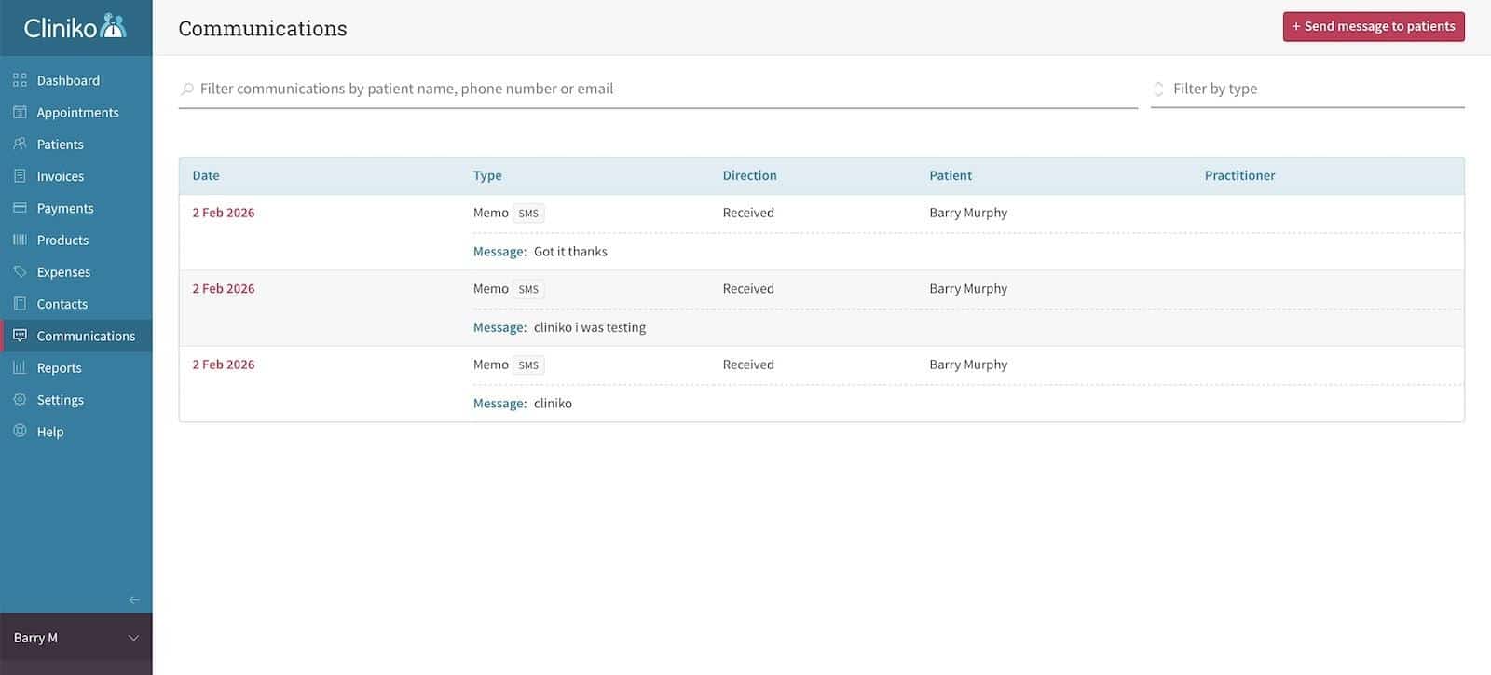
Task: Click the Patients people icon
Action: point(20,144)
